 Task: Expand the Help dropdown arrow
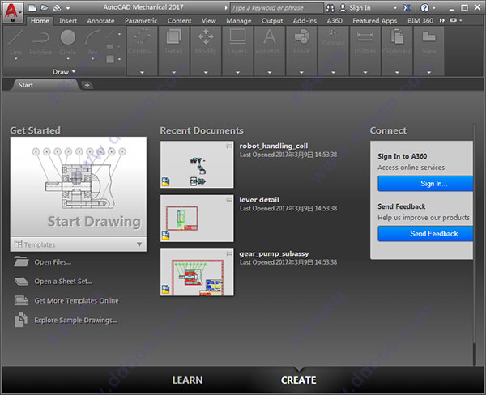click(x=434, y=8)
